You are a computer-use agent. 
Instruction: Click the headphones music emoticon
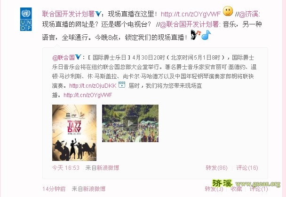click(196, 35)
